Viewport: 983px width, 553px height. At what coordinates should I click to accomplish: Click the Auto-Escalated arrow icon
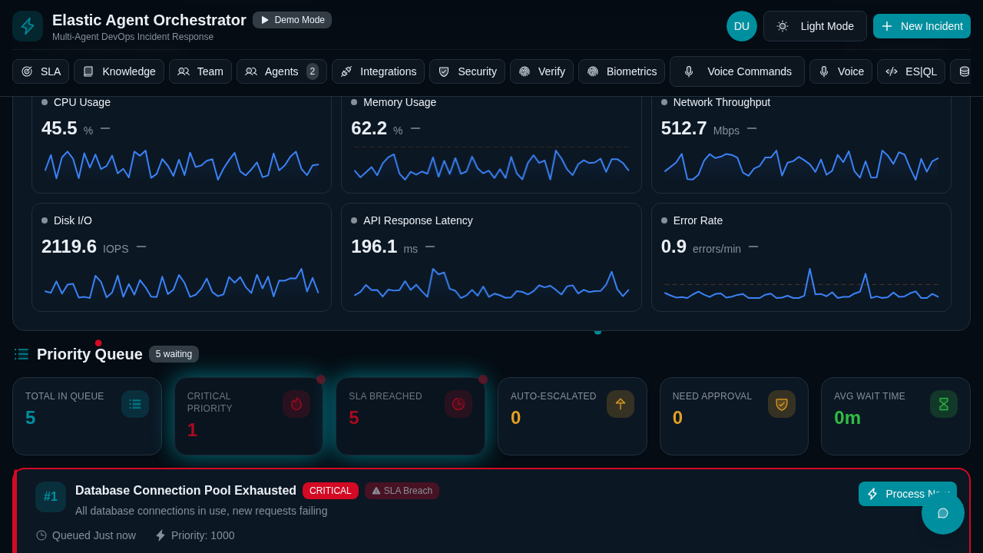pos(621,404)
